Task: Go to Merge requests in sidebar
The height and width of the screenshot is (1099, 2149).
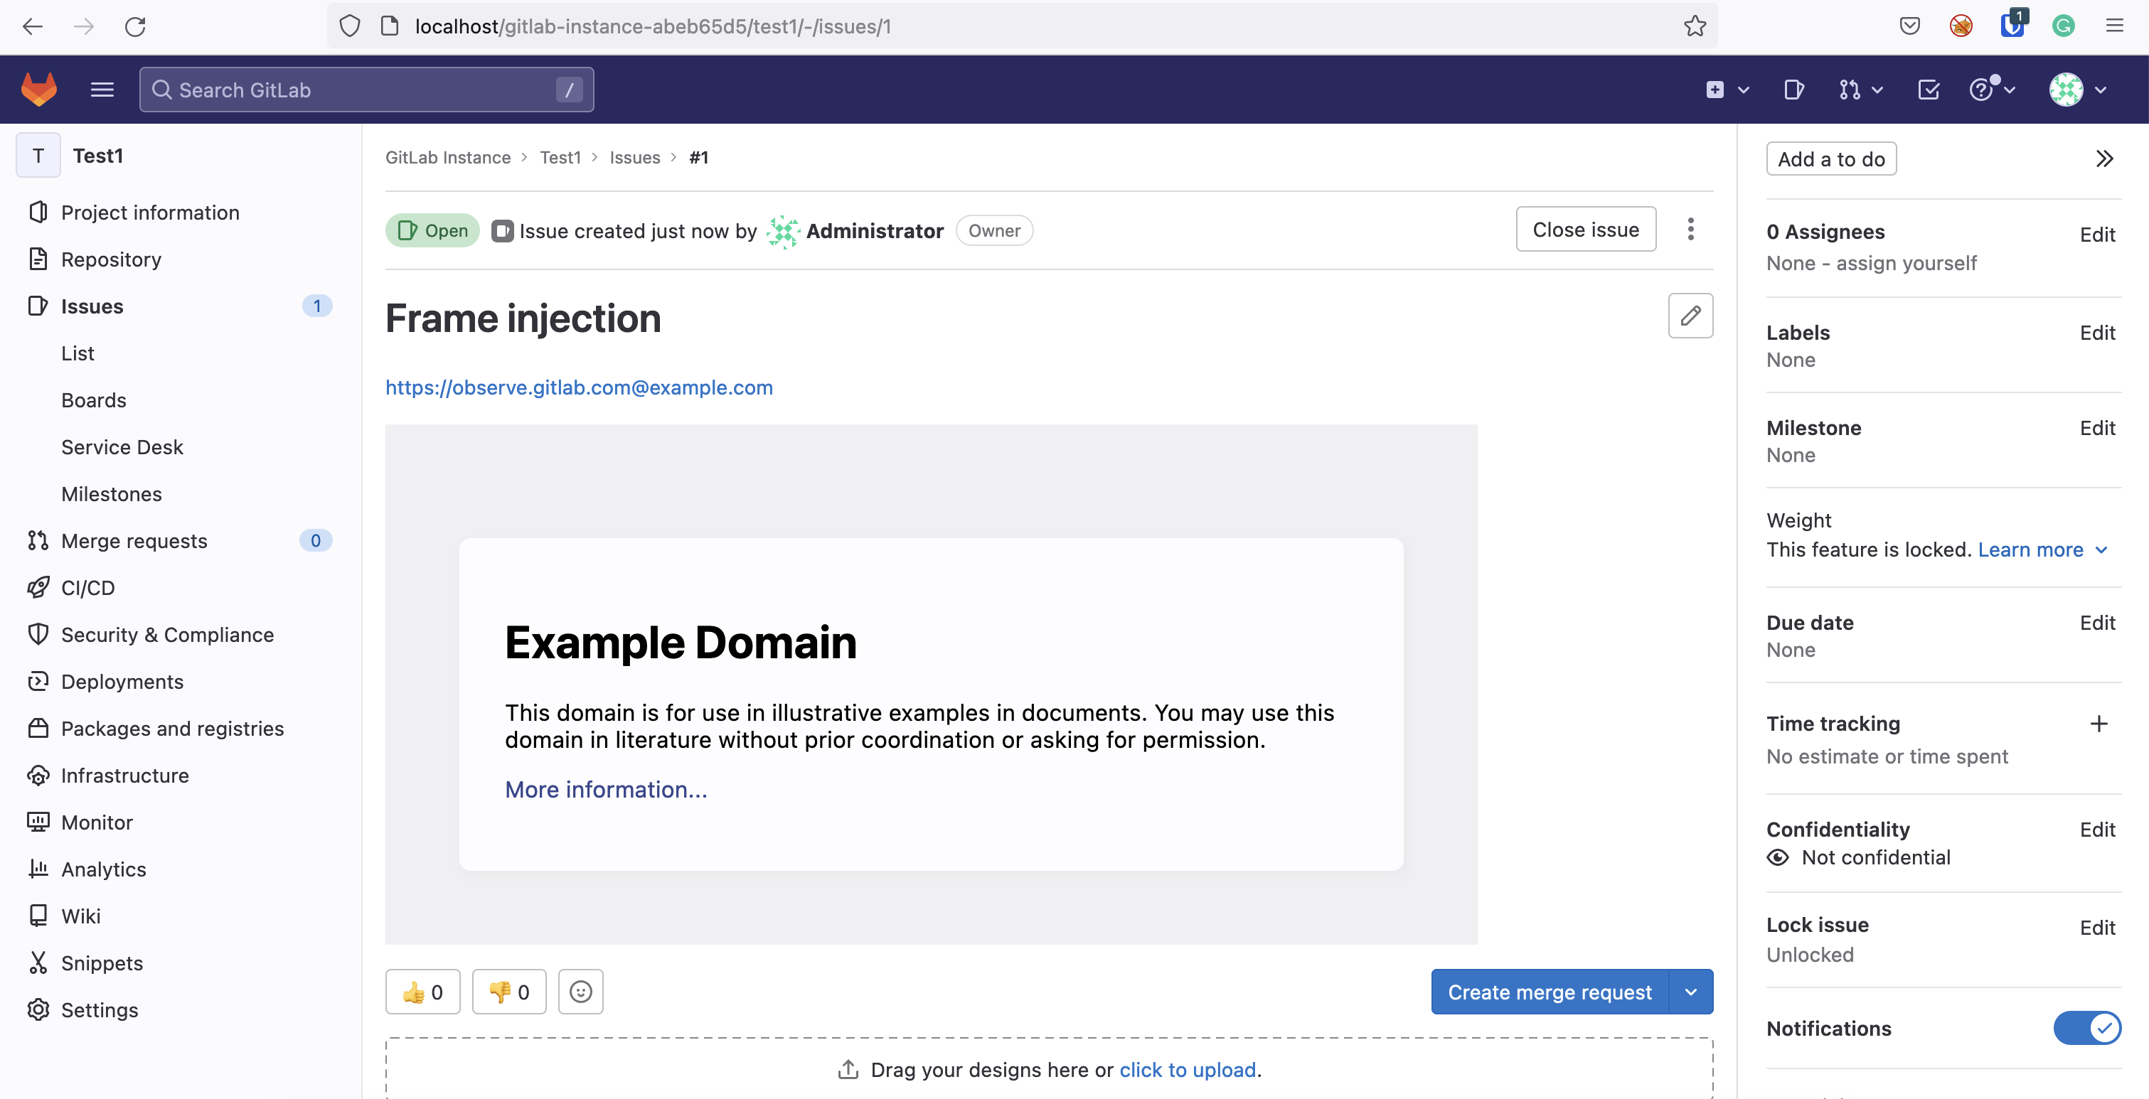Action: coord(134,540)
